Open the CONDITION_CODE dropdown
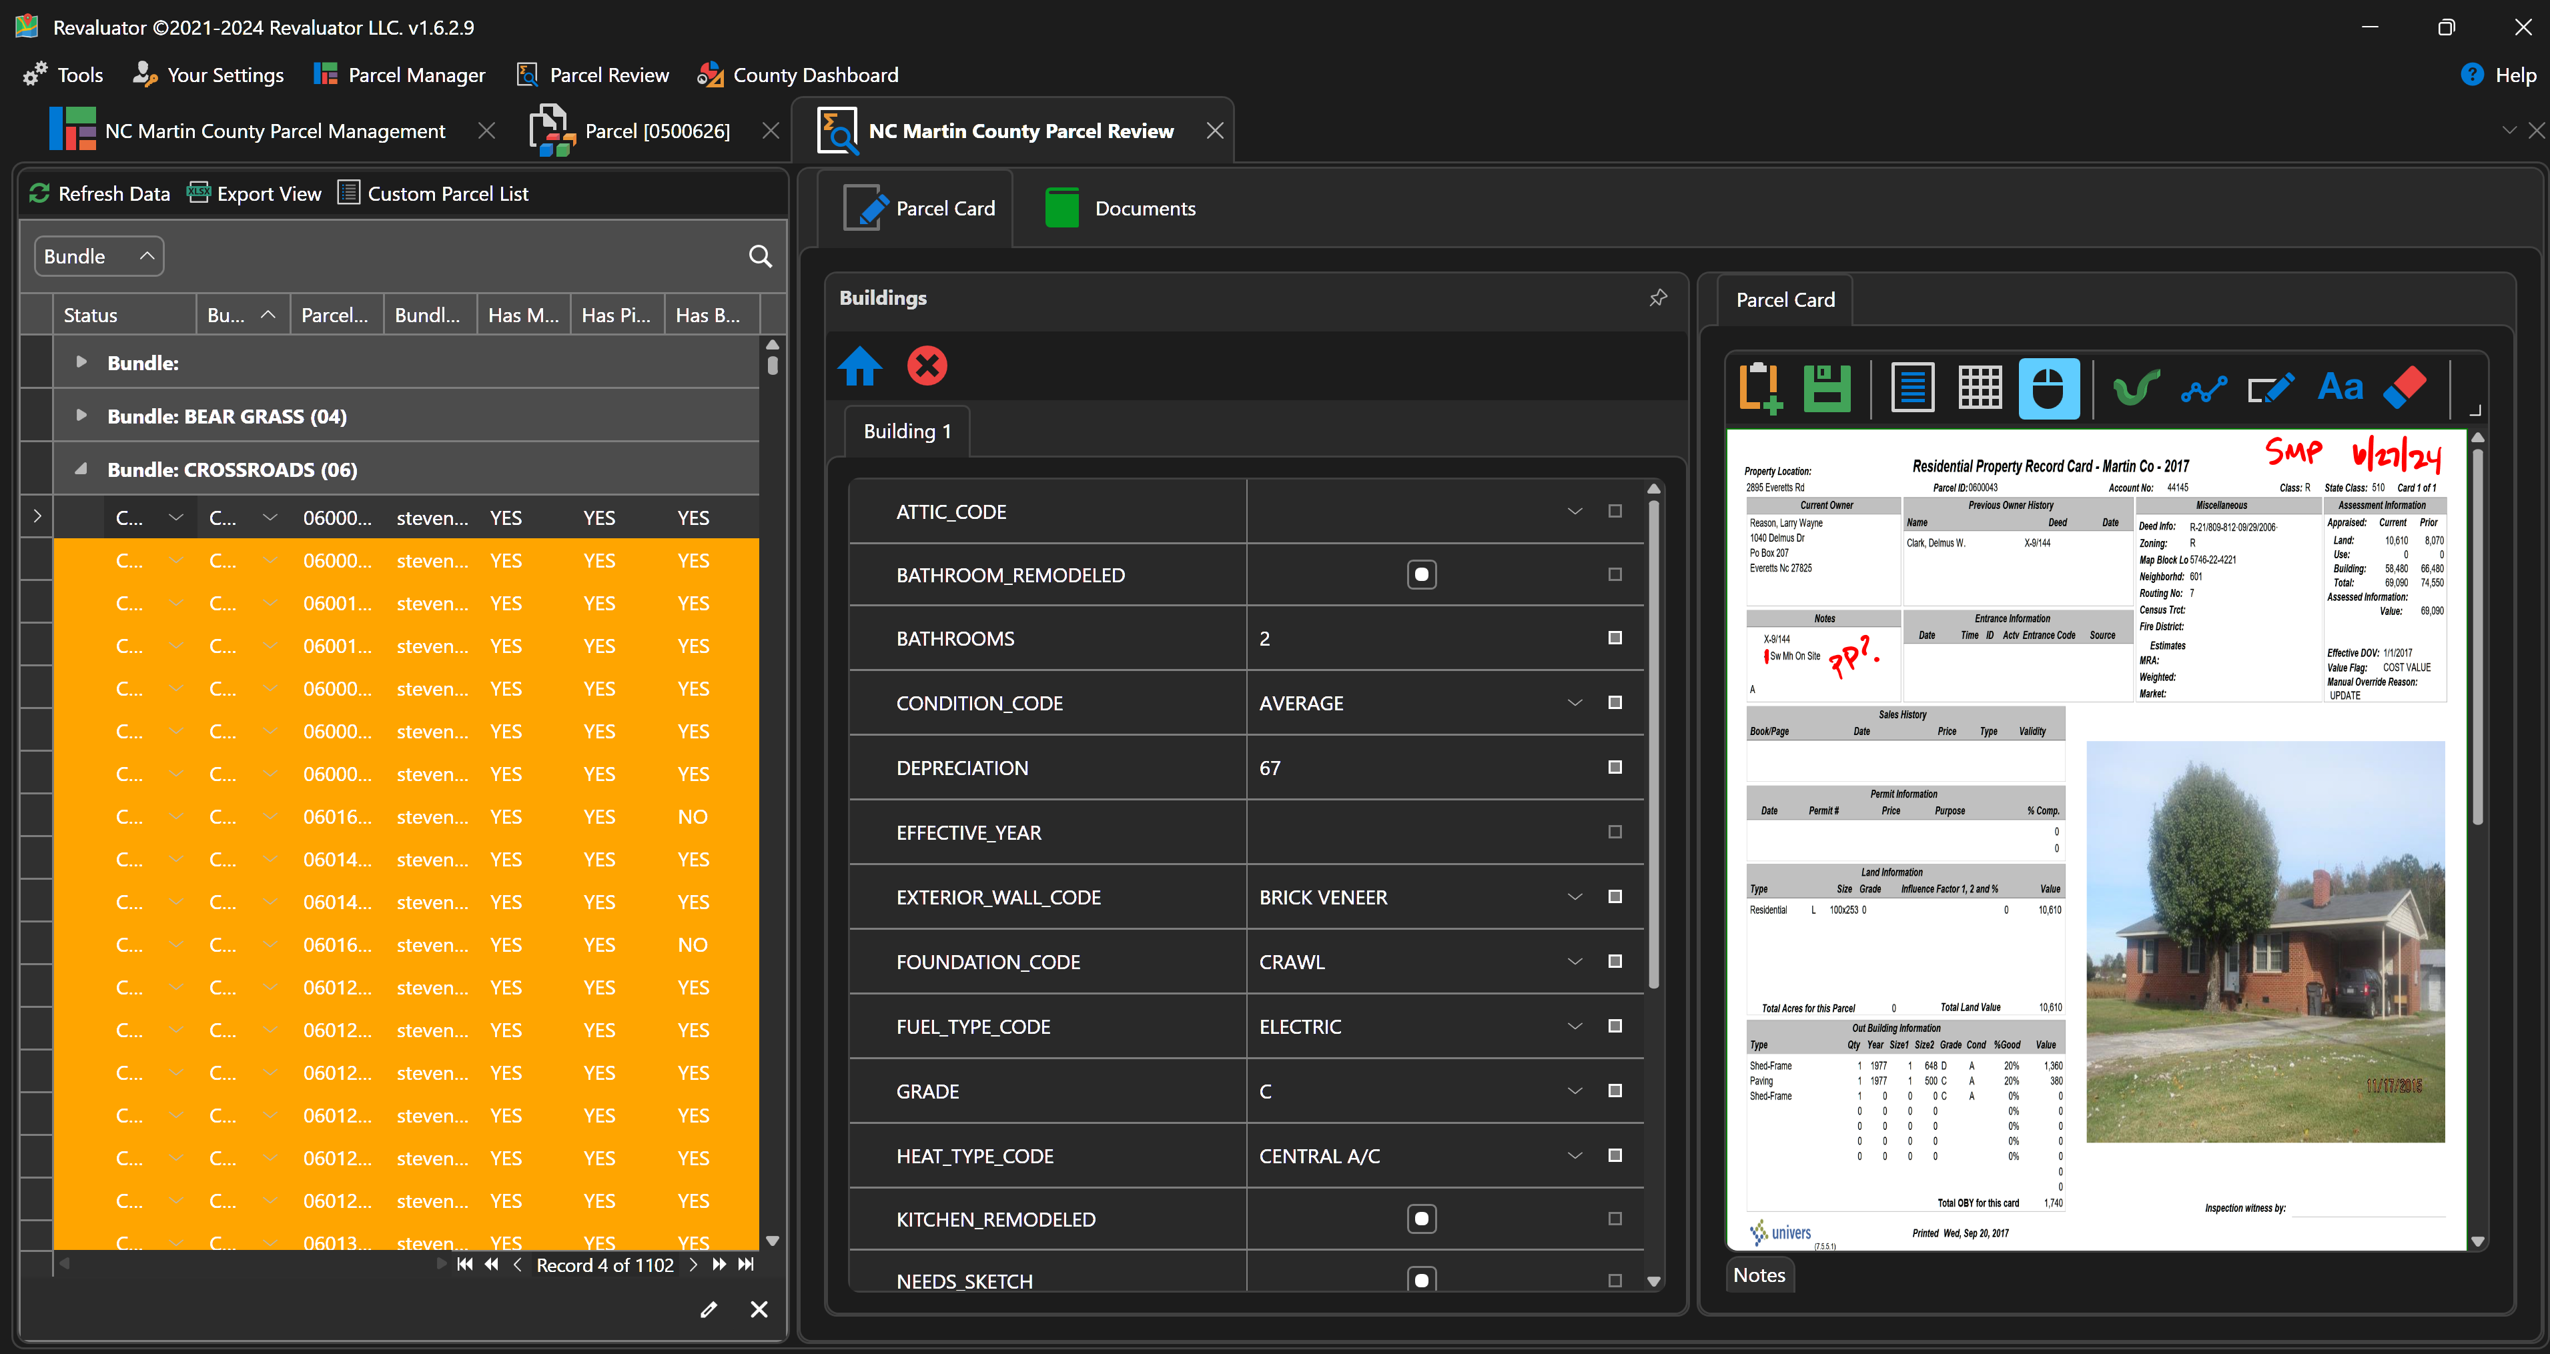 (1574, 703)
